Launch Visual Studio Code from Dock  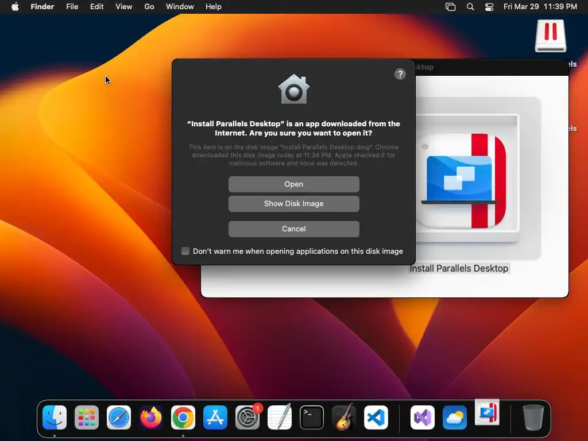click(x=376, y=417)
